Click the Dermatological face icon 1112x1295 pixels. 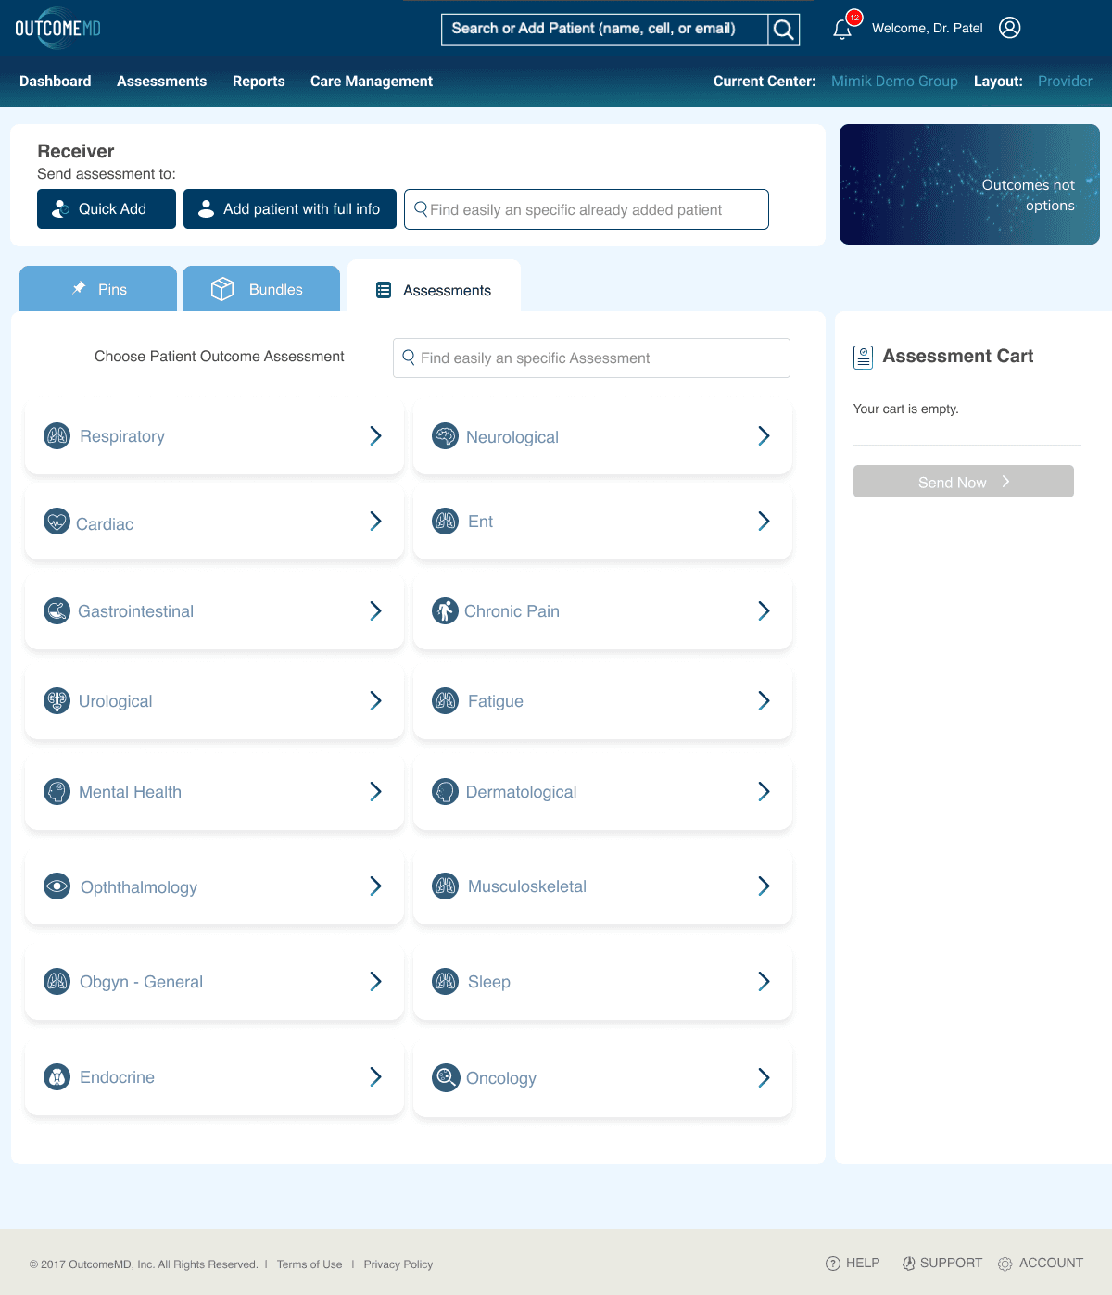coord(446,791)
